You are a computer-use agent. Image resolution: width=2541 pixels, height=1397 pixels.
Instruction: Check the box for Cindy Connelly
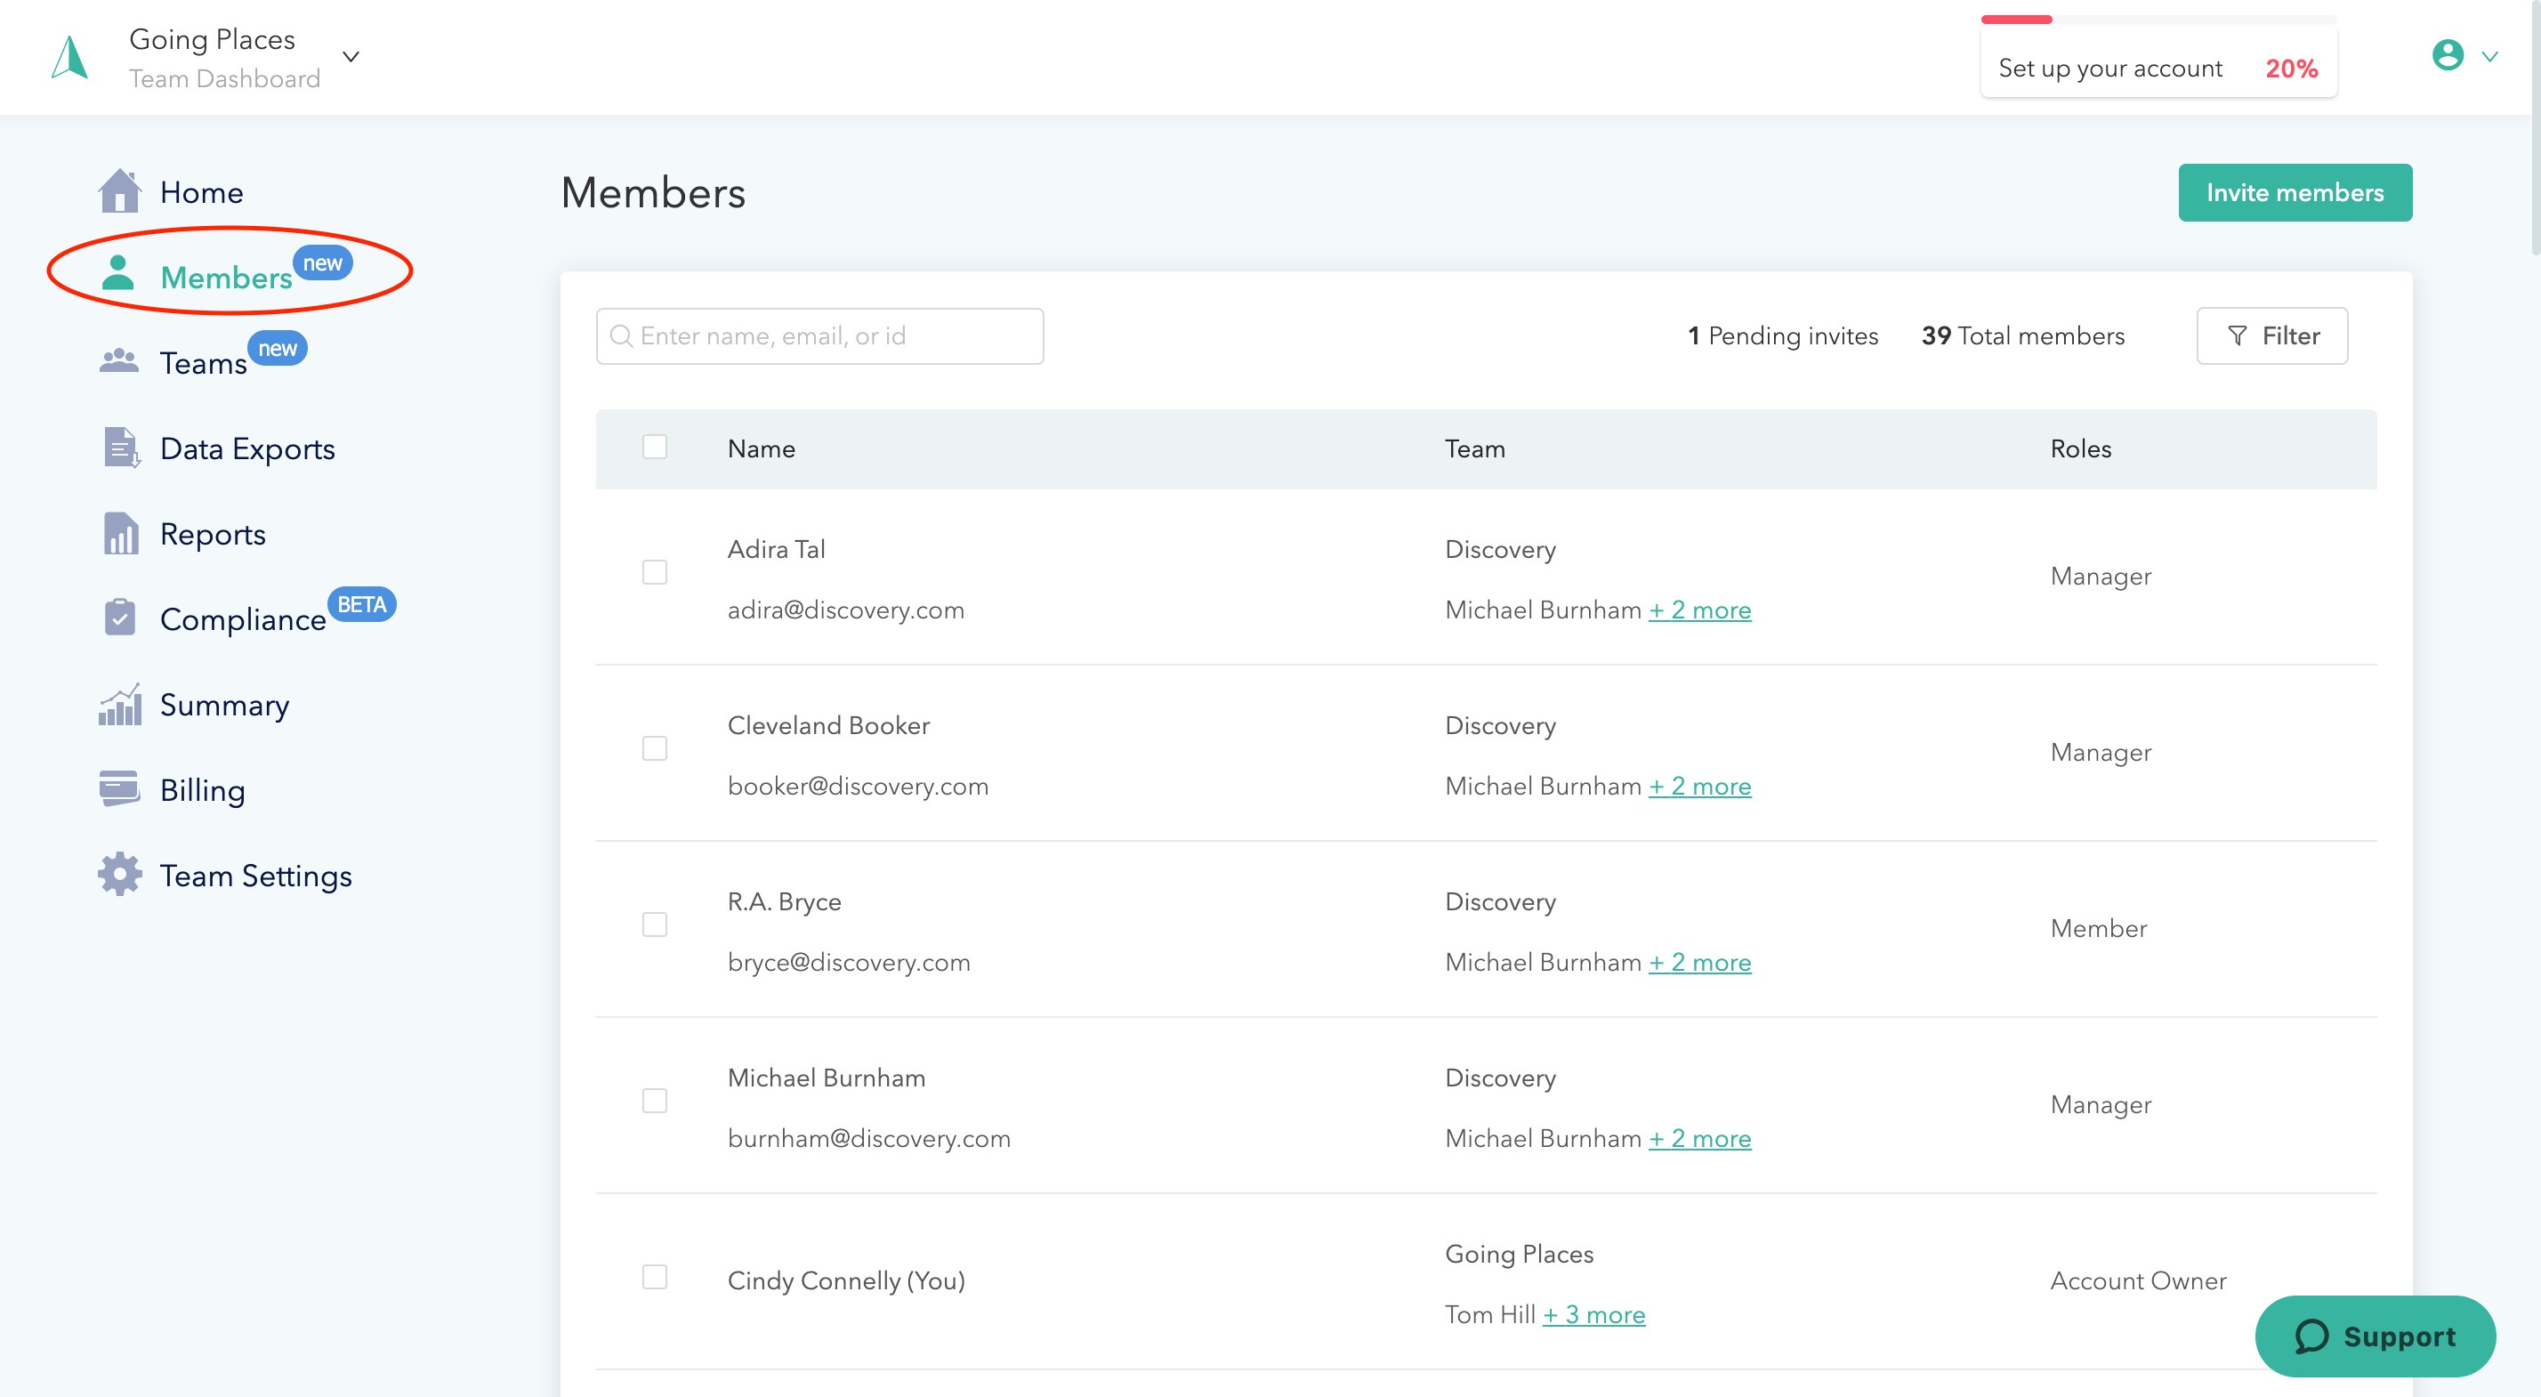[x=655, y=1277]
